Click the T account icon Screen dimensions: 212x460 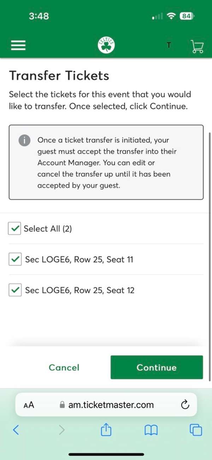tap(169, 45)
